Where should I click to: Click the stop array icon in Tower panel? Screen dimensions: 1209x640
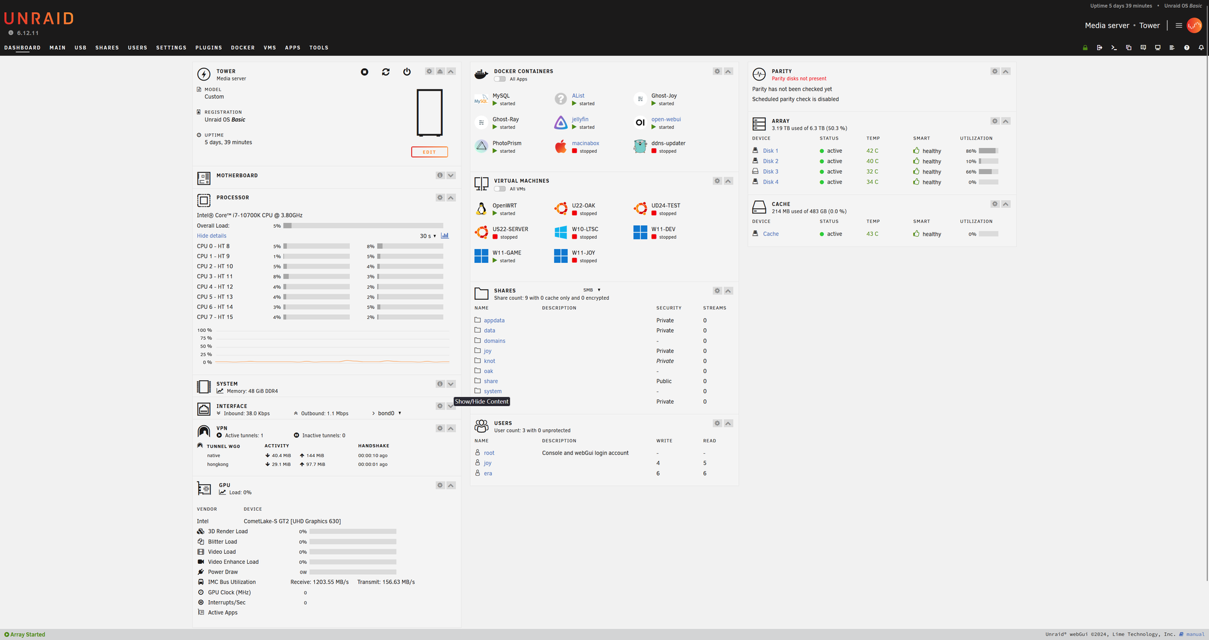click(365, 71)
